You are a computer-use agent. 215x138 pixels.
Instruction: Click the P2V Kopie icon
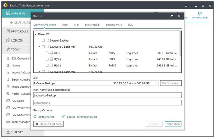8,101
